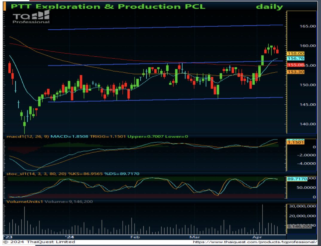Click the 165.00 price axis label
Image resolution: width=321 pixels, height=246 pixels.
(x=308, y=26)
